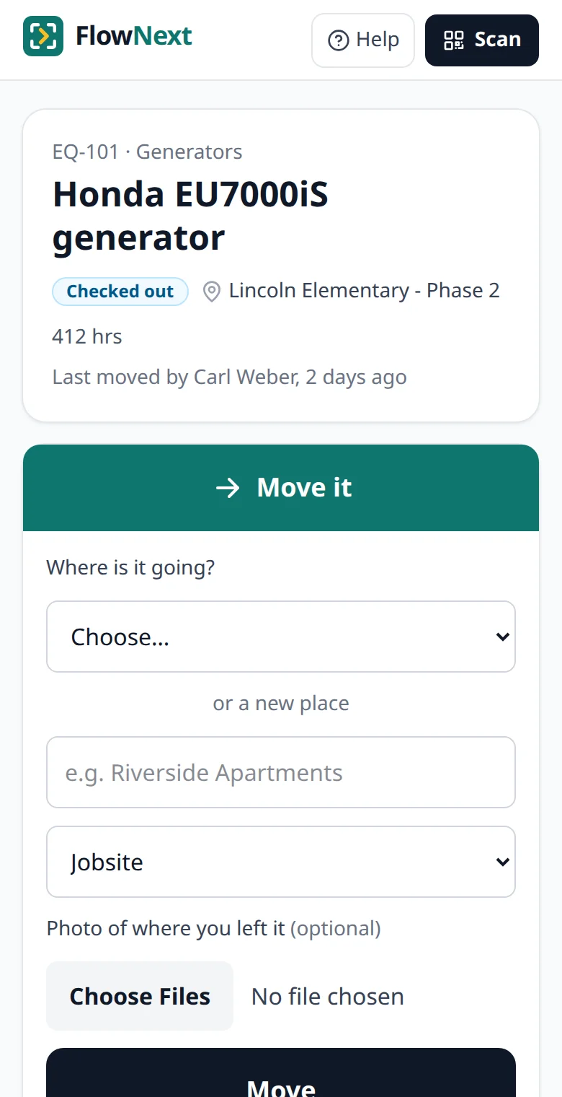This screenshot has width=562, height=1097.
Task: Click the question mark Help icon
Action: [339, 40]
